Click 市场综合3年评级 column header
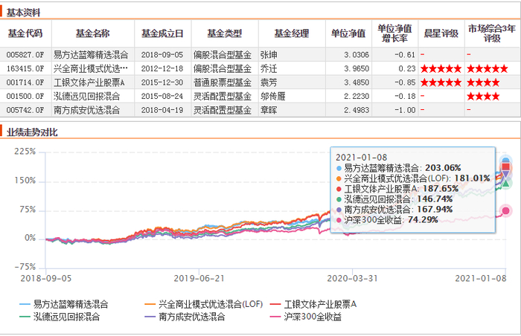 [x=492, y=33]
